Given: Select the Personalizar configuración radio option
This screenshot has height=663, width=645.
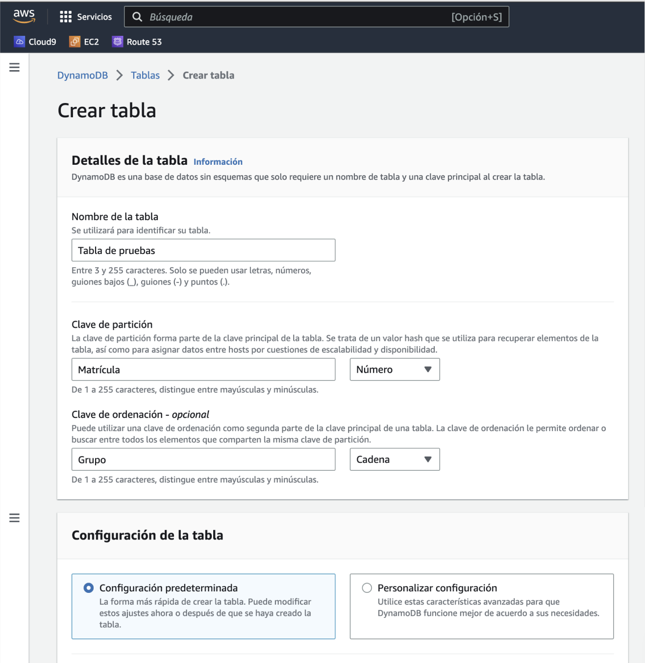Looking at the screenshot, I should (367, 587).
